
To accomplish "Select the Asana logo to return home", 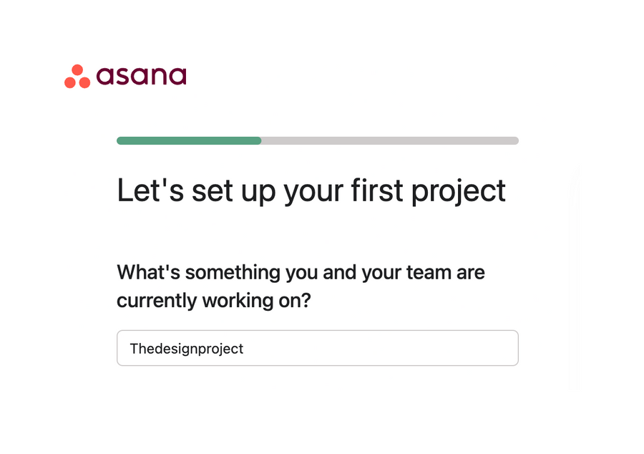I will click(x=125, y=74).
